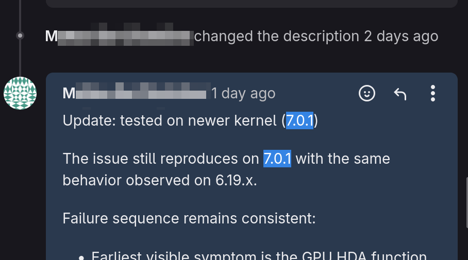Click the timeline dot beside the description change

coord(20,36)
